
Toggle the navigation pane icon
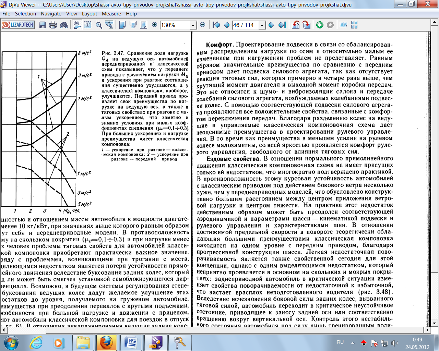click(343, 25)
